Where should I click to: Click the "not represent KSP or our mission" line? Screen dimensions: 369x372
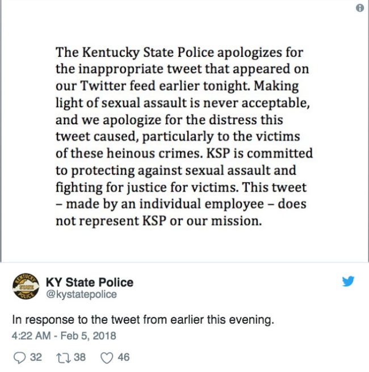click(158, 221)
